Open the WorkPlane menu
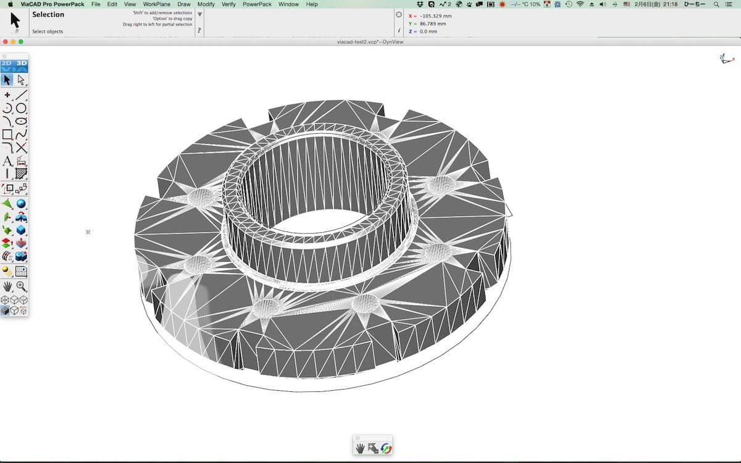This screenshot has width=741, height=463. point(156,4)
